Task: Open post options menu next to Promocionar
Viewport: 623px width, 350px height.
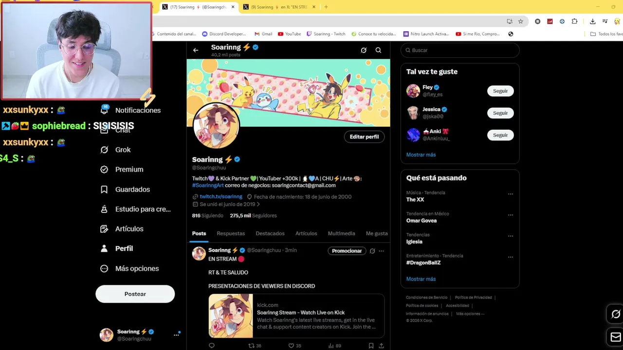Action: [381, 251]
